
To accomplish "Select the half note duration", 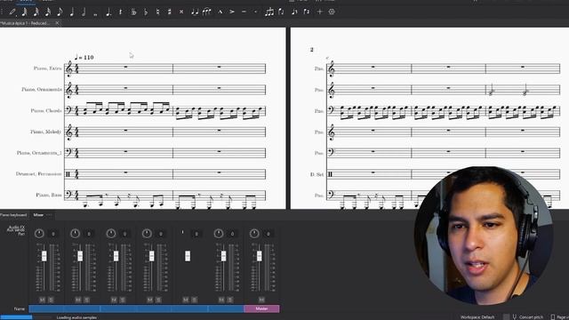I will (x=84, y=12).
